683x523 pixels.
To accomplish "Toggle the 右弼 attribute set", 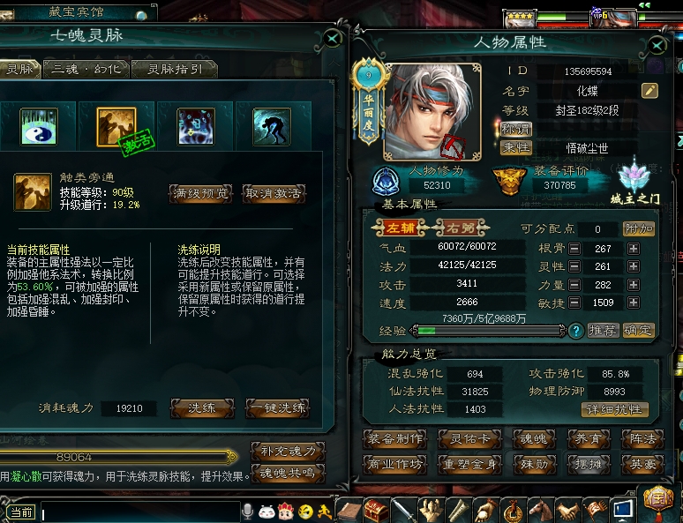I will (461, 228).
